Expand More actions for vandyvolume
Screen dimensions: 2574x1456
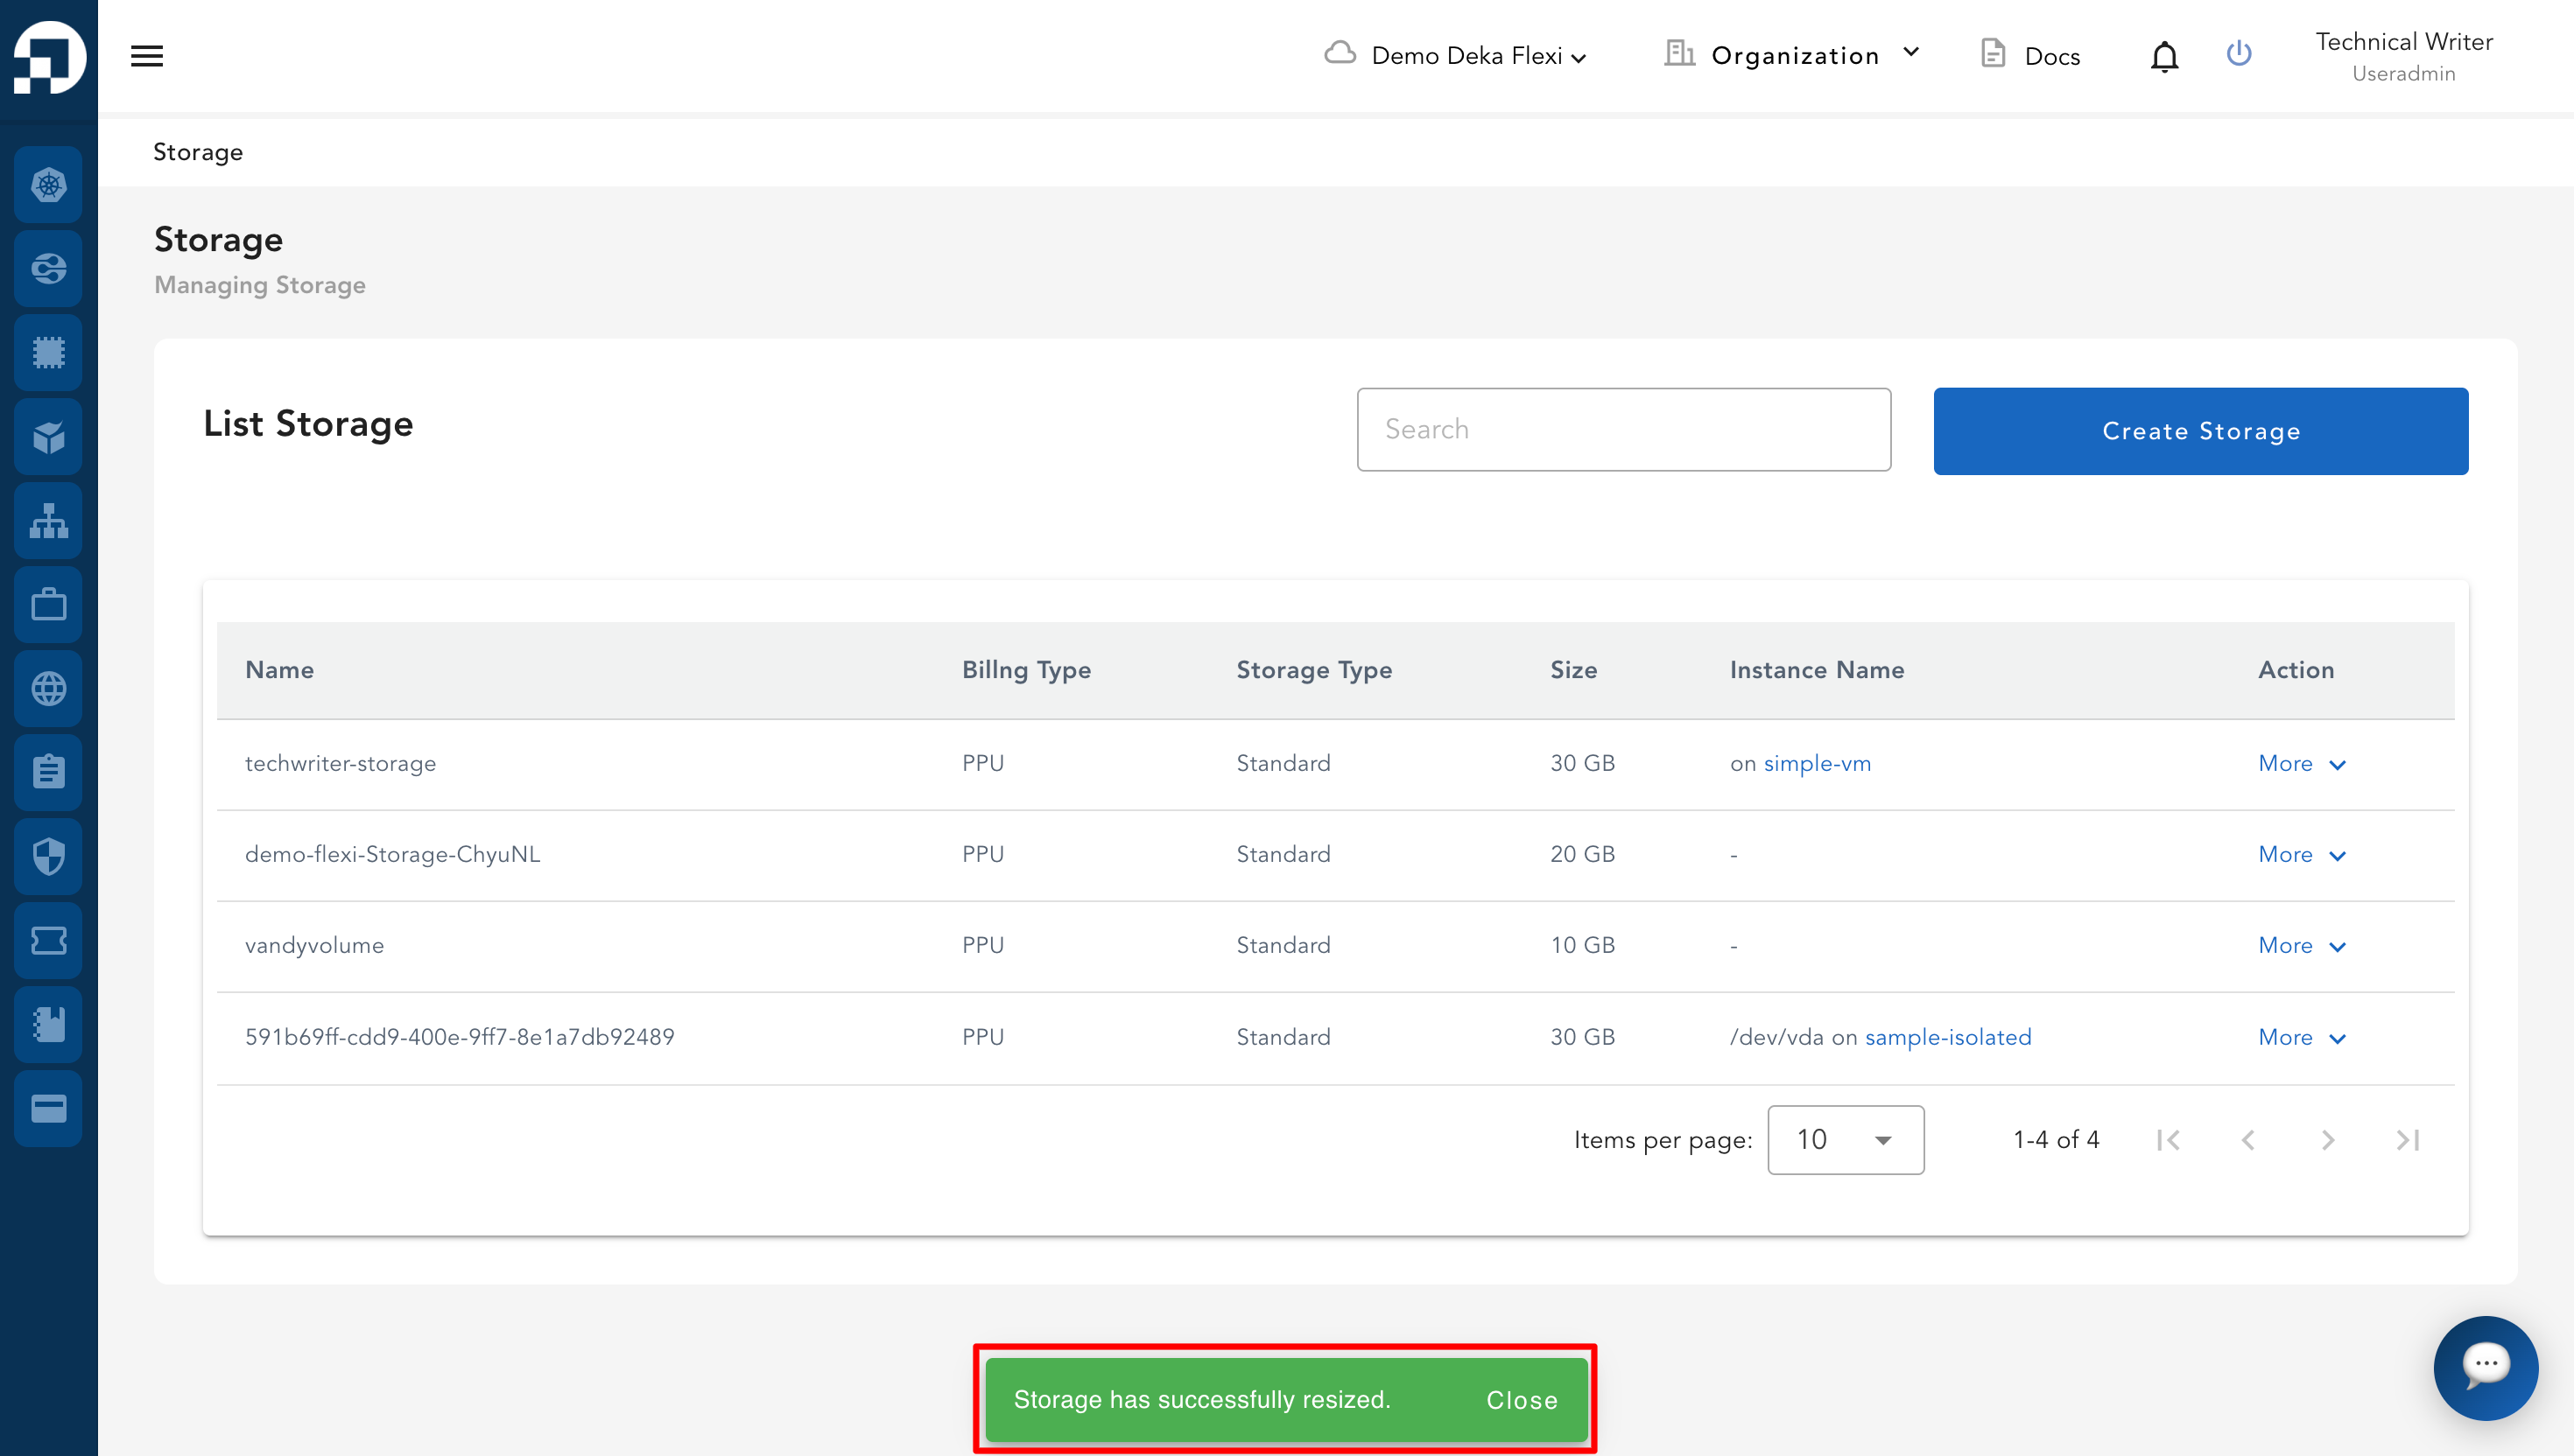pos(2301,945)
